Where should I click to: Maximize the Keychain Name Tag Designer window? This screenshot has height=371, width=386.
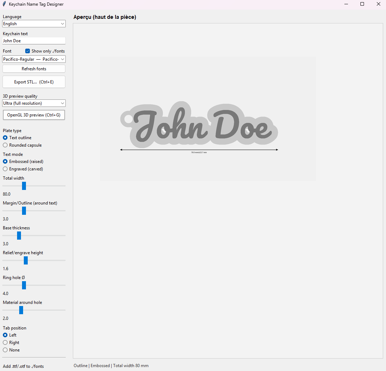(x=362, y=4)
